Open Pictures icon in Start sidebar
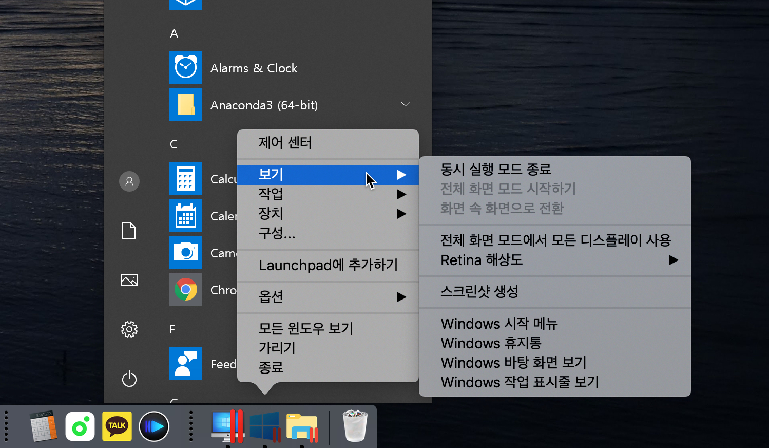The image size is (769, 448). click(x=129, y=280)
